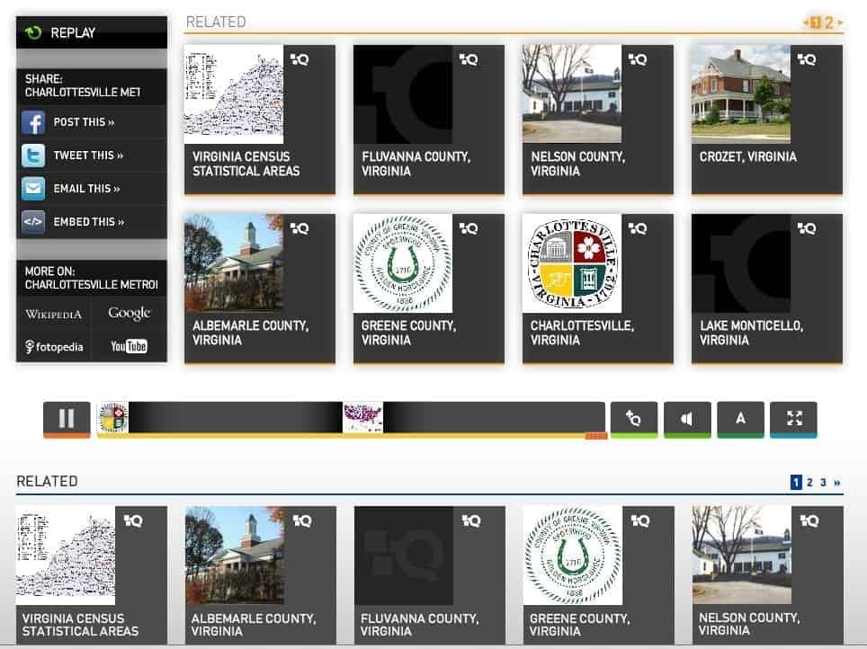Viewport: 867px width, 649px height.
Task: Pause the playback
Action: coord(67,419)
